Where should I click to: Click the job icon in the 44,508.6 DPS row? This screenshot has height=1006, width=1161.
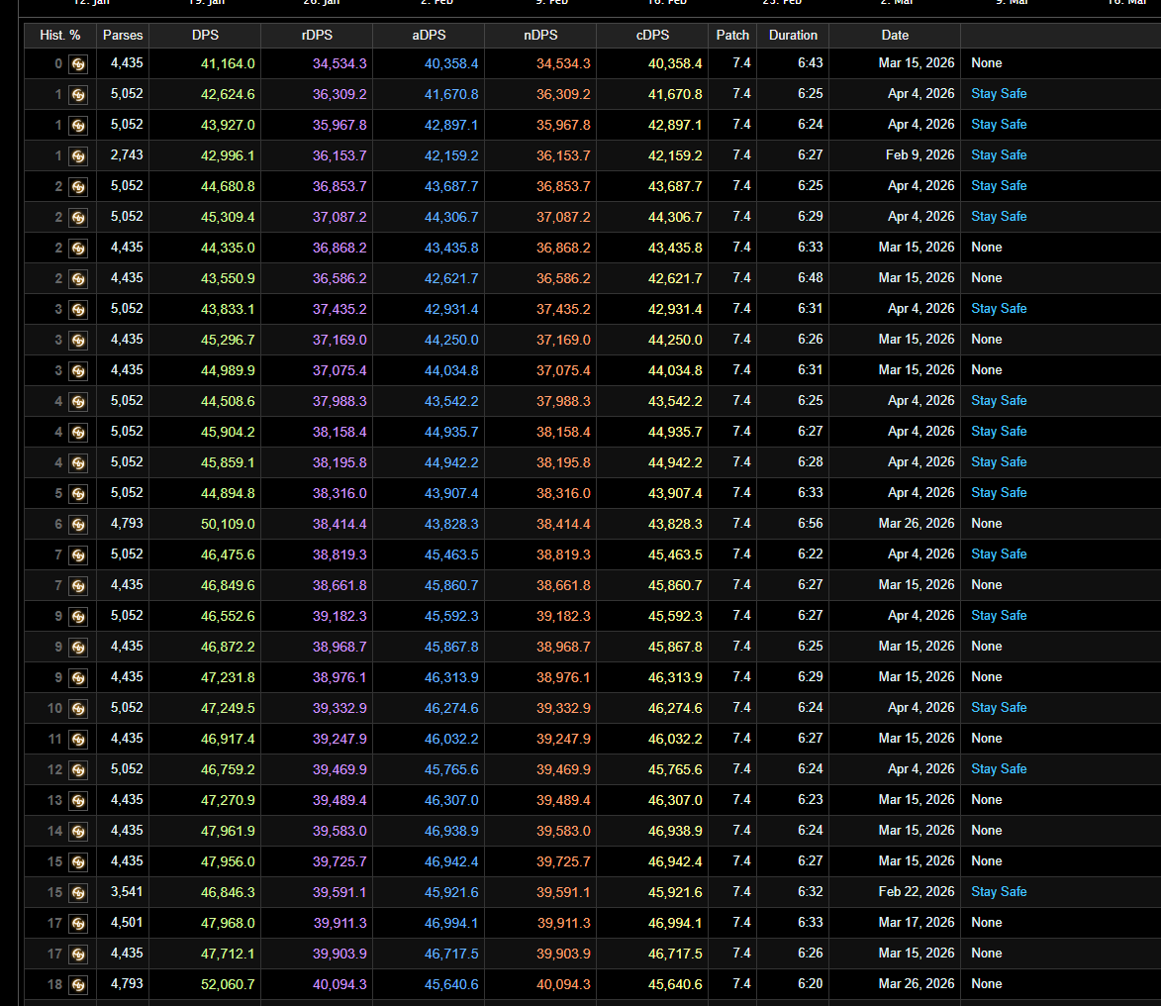pos(78,402)
